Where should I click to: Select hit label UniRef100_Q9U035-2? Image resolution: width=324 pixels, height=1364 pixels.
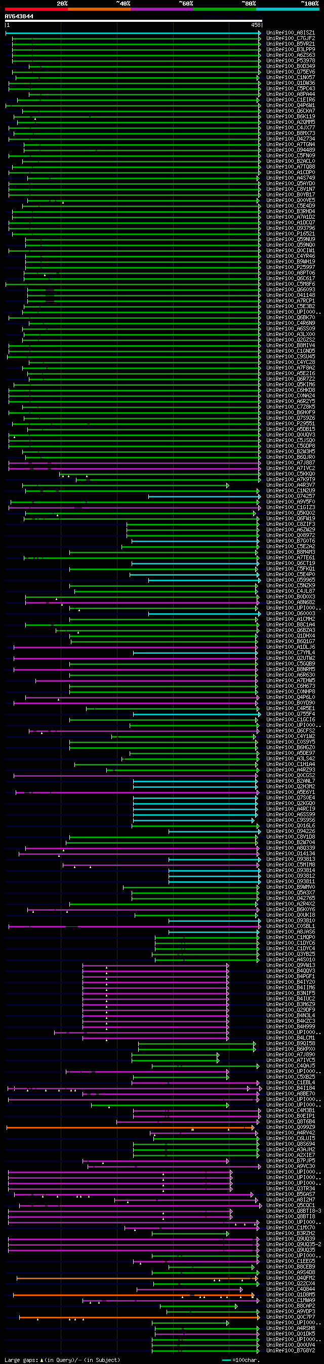(294, 1244)
